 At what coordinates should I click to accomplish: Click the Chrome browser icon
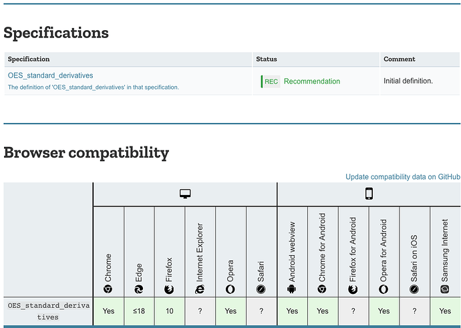click(108, 289)
